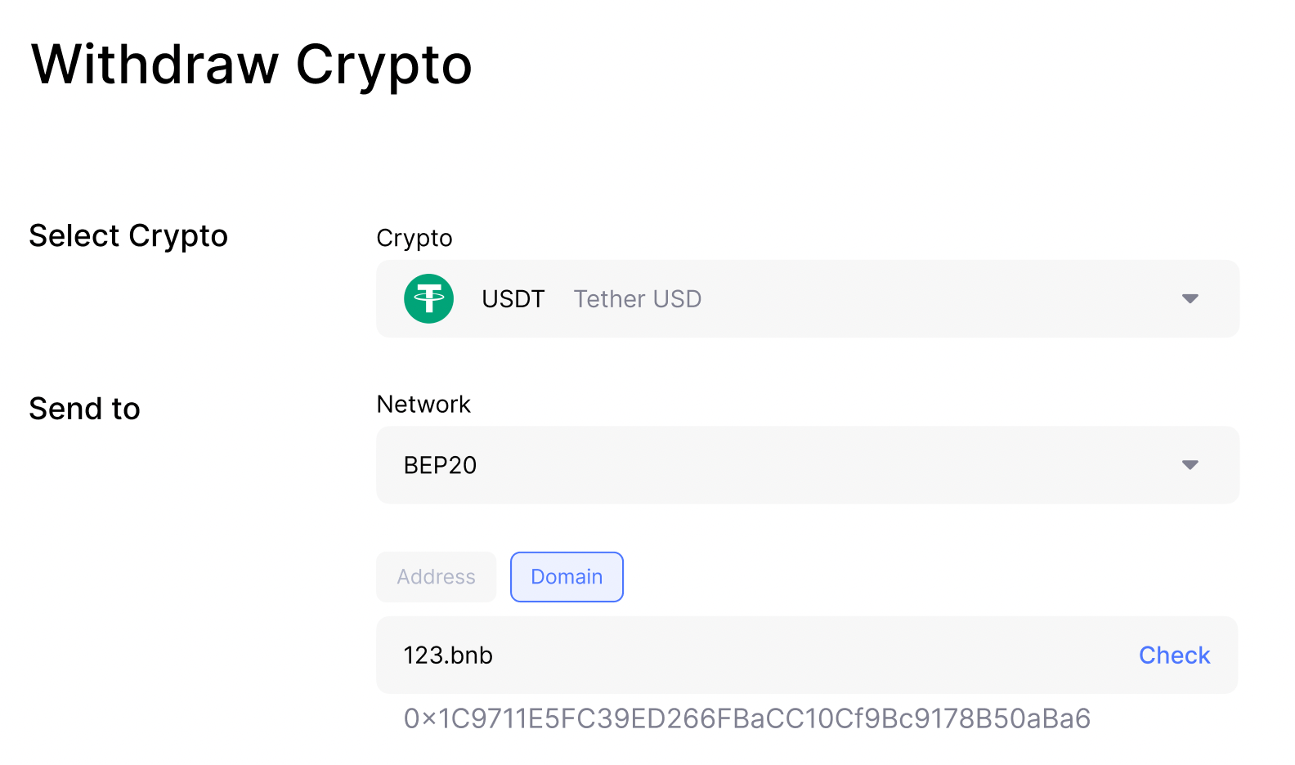Click the USDT ticker text

513,299
